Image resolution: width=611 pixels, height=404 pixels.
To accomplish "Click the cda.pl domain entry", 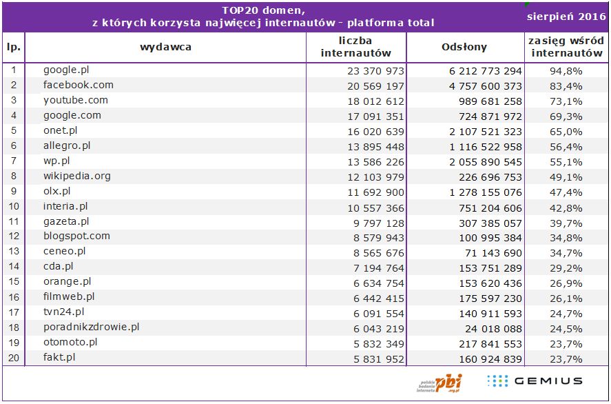I will (x=59, y=267).
